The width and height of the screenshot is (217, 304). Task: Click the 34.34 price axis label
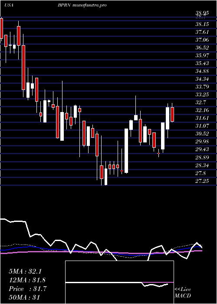[x=202, y=79]
